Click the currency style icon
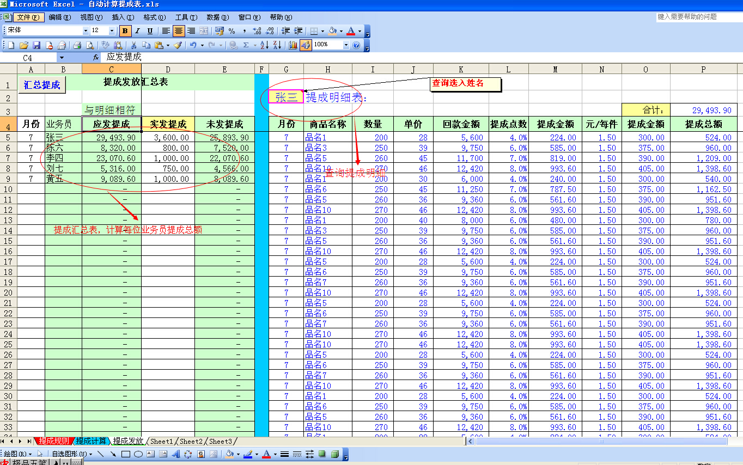 click(219, 31)
